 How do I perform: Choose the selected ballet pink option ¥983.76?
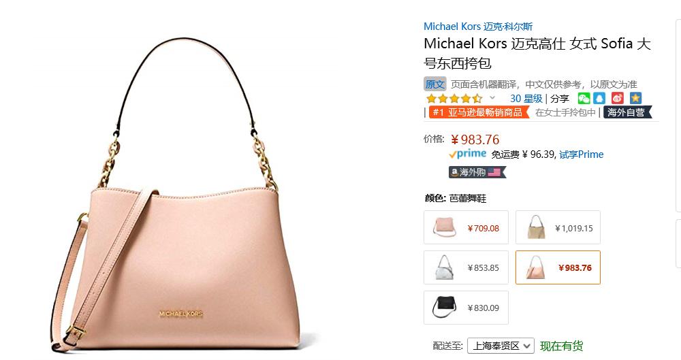click(558, 267)
